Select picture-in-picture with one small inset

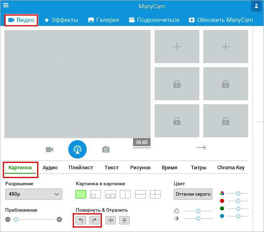(x=95, y=194)
